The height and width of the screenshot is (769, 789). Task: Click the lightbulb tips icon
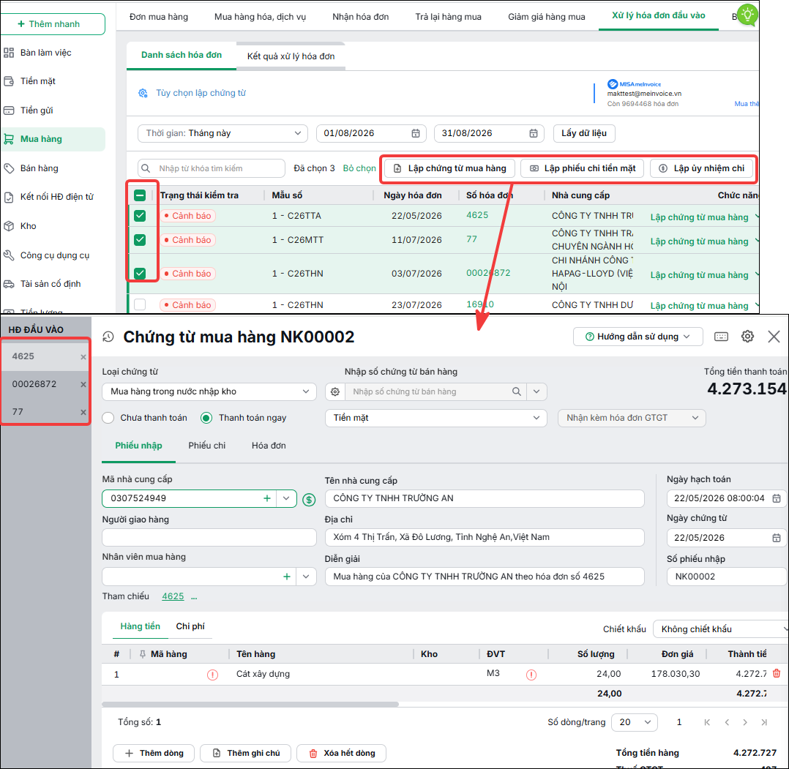coord(747,15)
